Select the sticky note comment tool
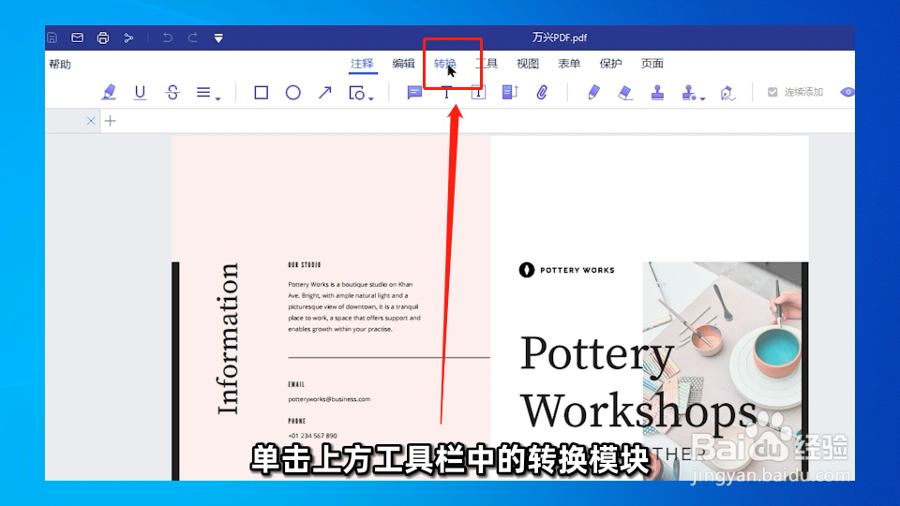900x506 pixels. (414, 93)
